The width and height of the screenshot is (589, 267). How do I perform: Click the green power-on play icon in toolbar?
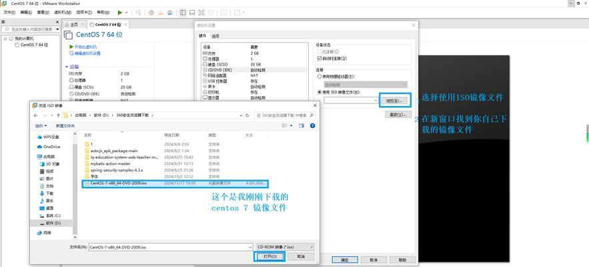tap(120, 13)
